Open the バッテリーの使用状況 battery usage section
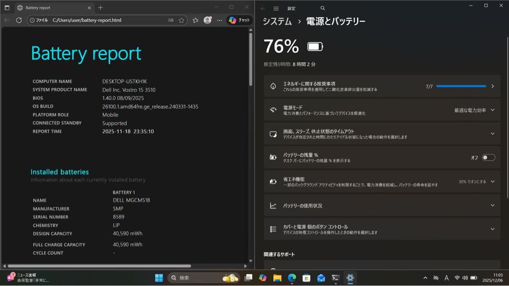 (382, 206)
